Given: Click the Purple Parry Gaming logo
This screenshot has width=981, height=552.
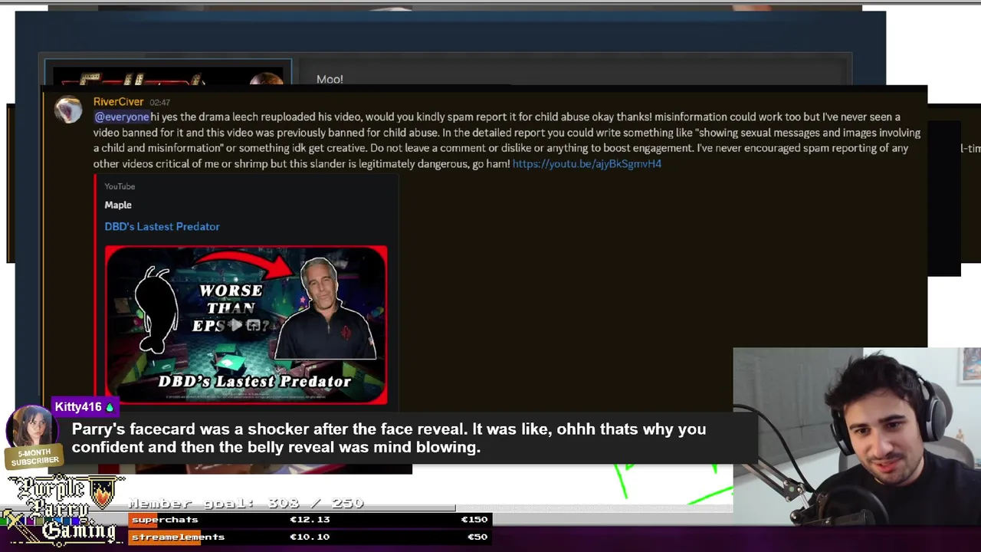Looking at the screenshot, I should (x=64, y=510).
